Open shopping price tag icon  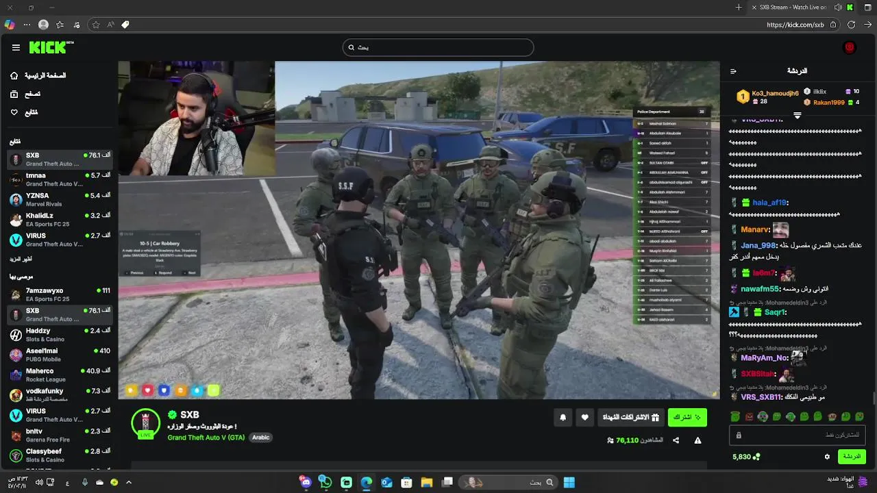(125, 25)
